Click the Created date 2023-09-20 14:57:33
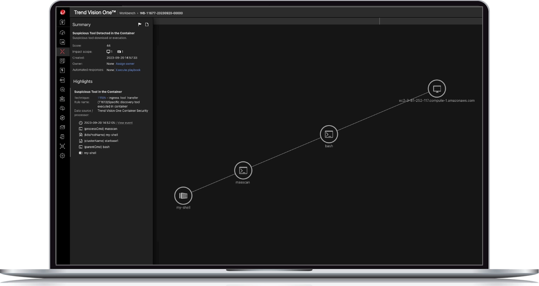This screenshot has height=286, width=539. 122,58
